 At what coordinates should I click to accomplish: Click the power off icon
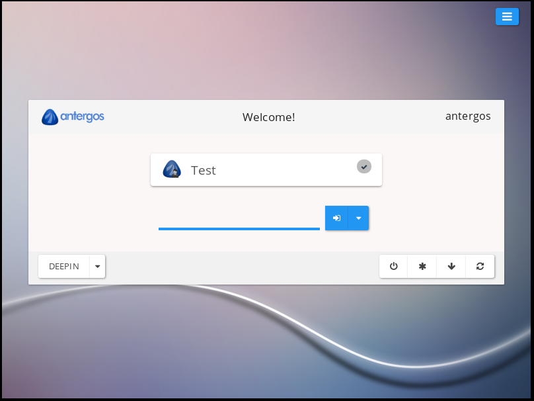(394, 266)
